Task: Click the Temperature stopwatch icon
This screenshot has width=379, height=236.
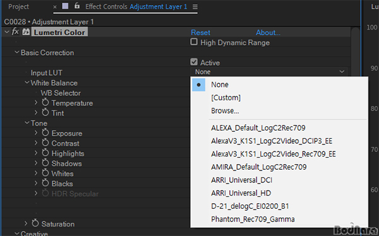Action: pyautogui.click(x=45, y=103)
